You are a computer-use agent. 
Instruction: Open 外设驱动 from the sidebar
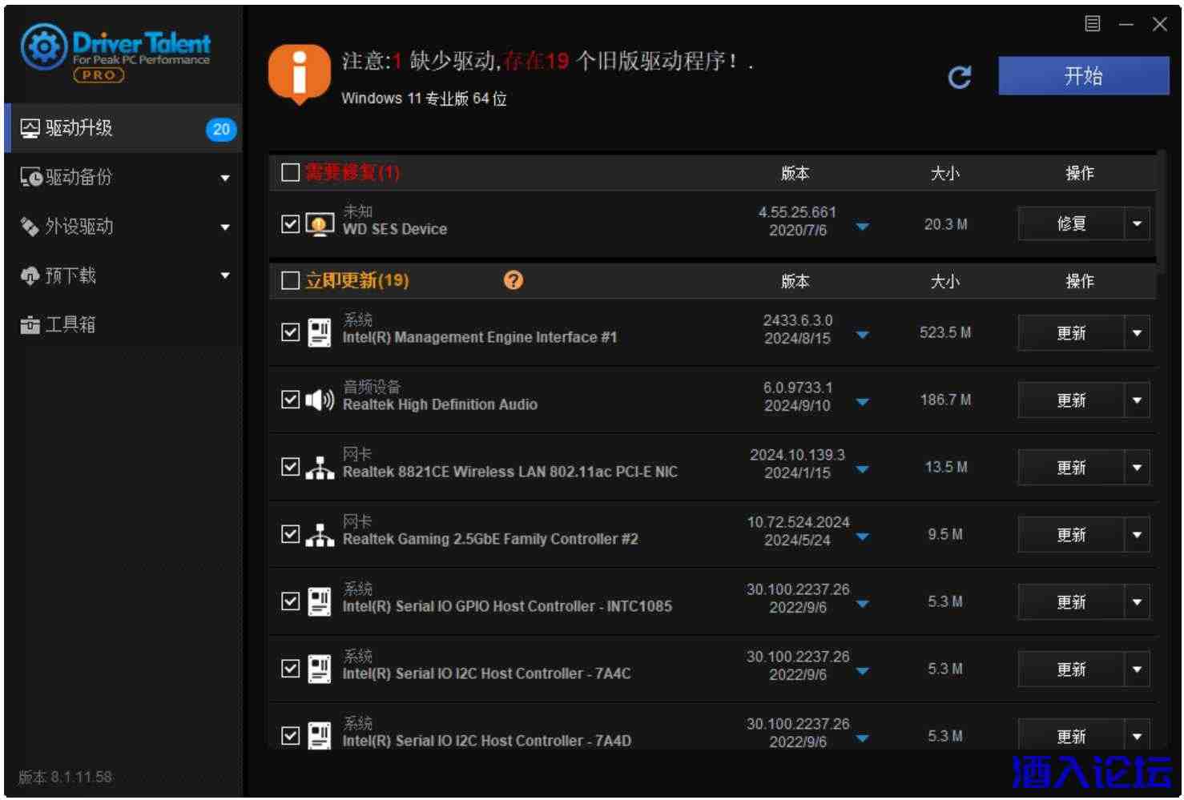click(72, 227)
